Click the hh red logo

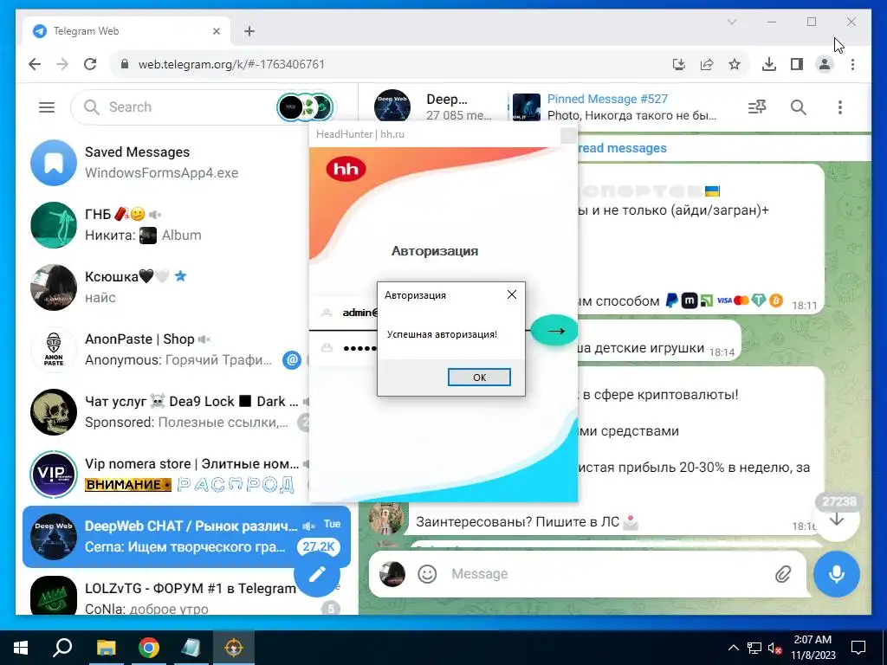(346, 169)
